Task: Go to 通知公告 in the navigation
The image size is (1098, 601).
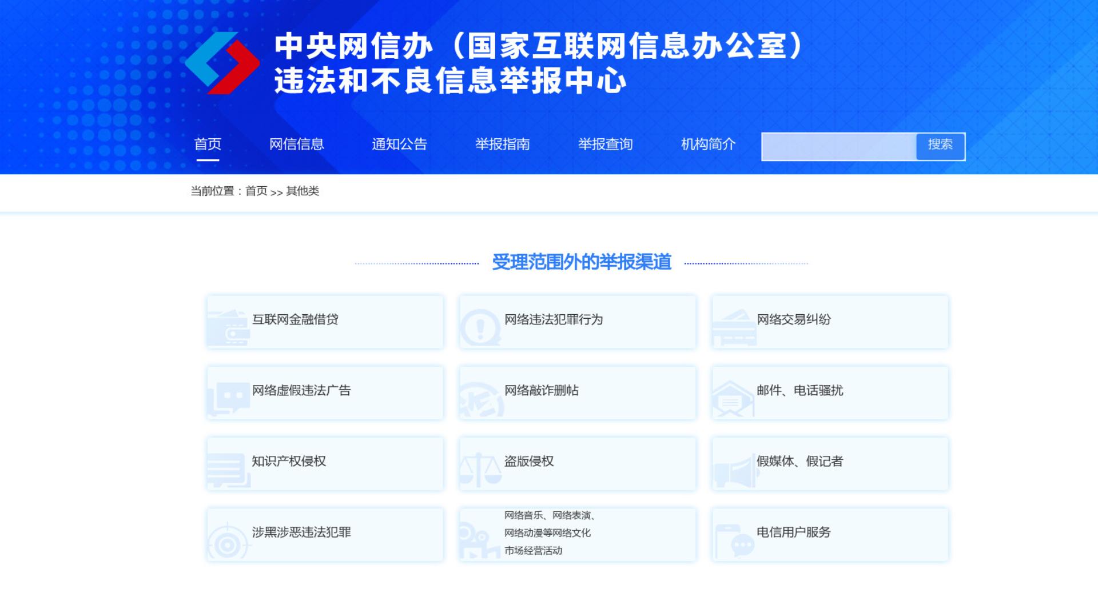Action: click(x=400, y=144)
